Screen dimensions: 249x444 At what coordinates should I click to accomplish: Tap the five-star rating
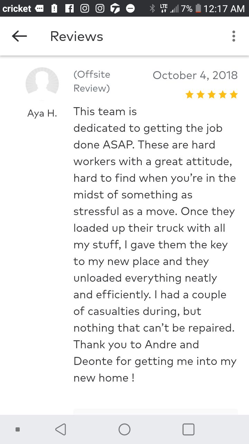coord(212,94)
